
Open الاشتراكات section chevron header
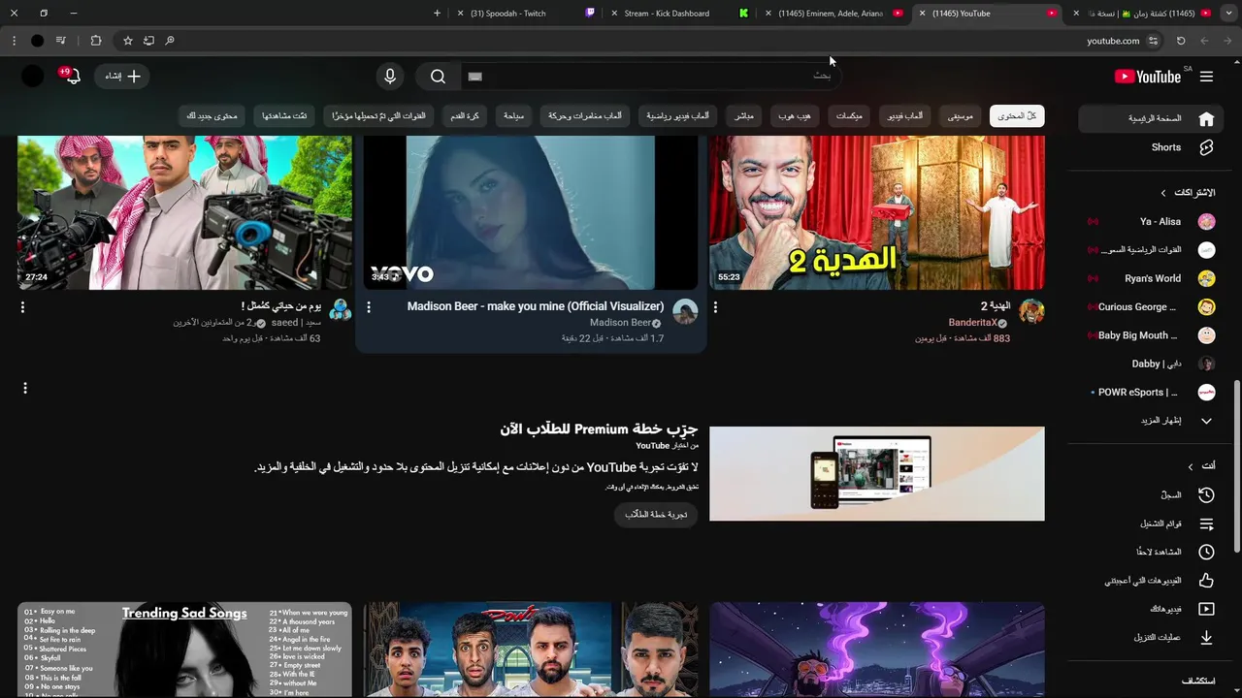1188,193
